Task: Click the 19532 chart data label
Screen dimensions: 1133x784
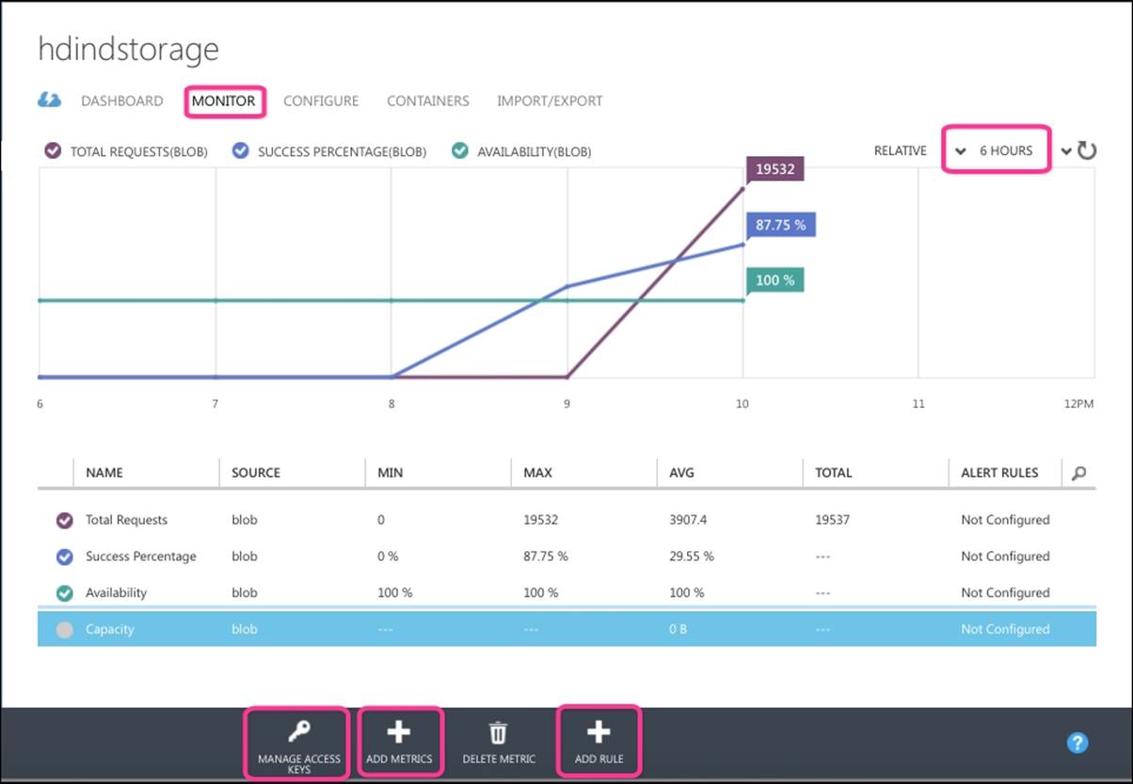Action: click(775, 170)
